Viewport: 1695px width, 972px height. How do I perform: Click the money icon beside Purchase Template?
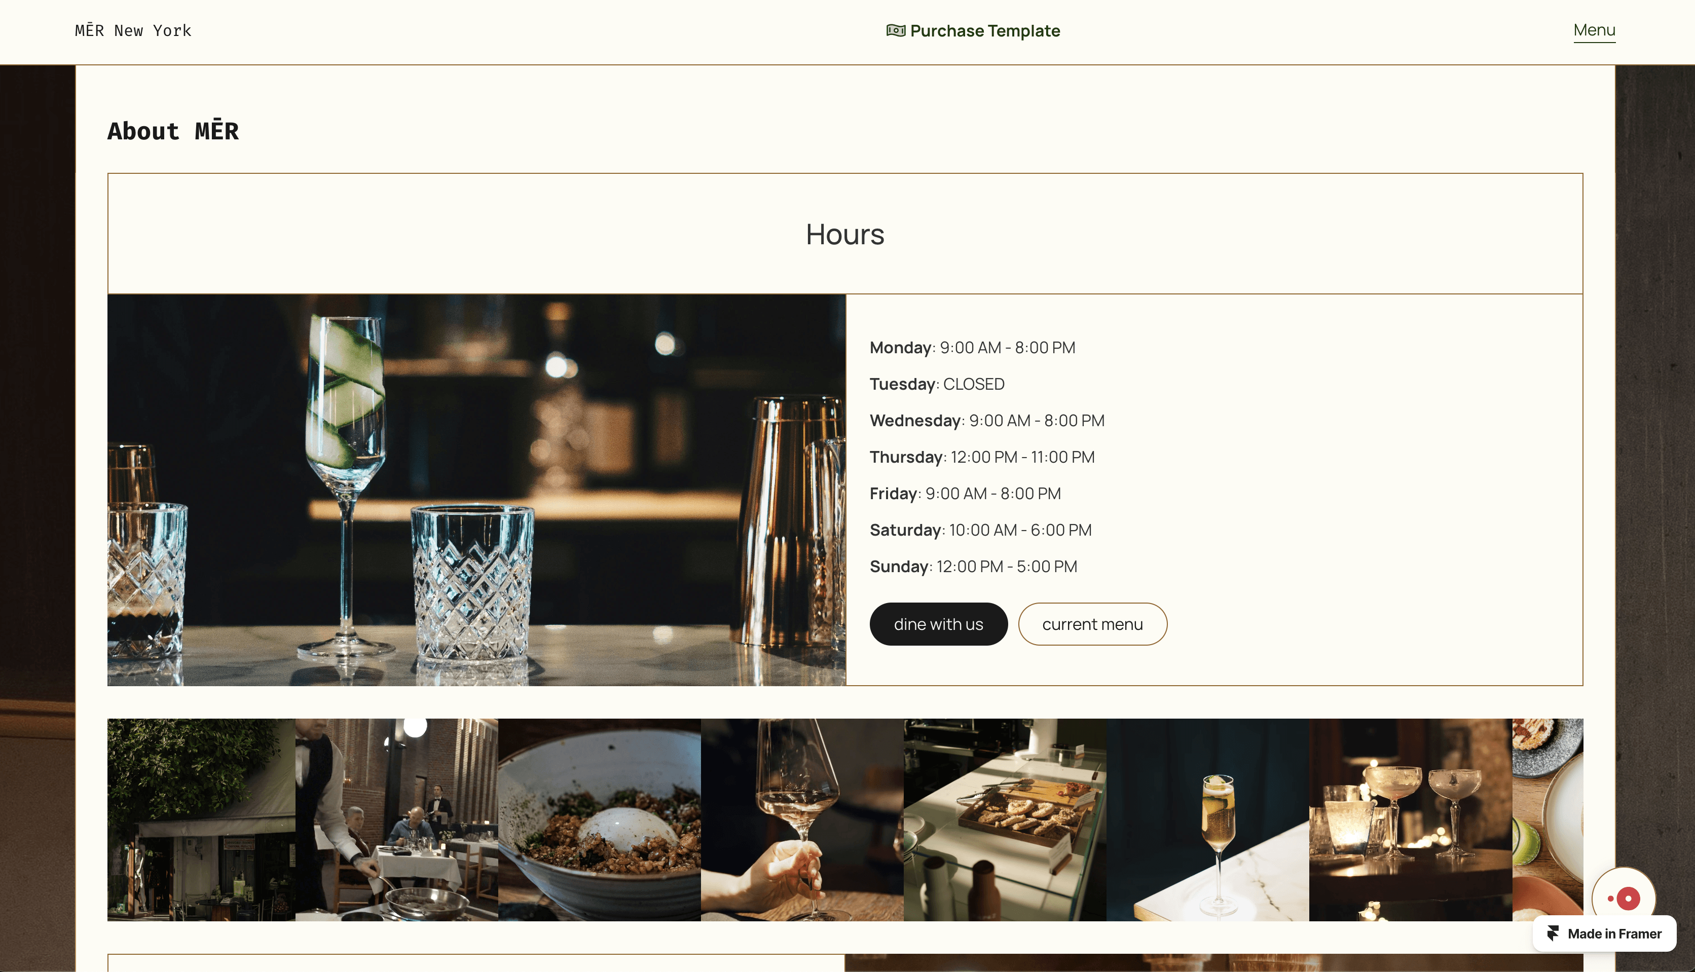(895, 31)
